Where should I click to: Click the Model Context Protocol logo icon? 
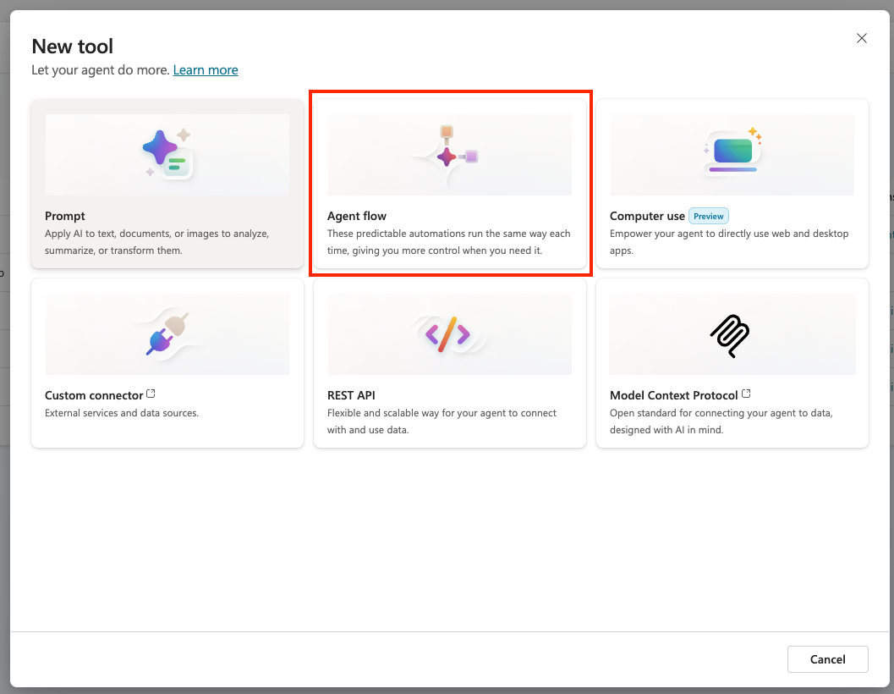[730, 334]
